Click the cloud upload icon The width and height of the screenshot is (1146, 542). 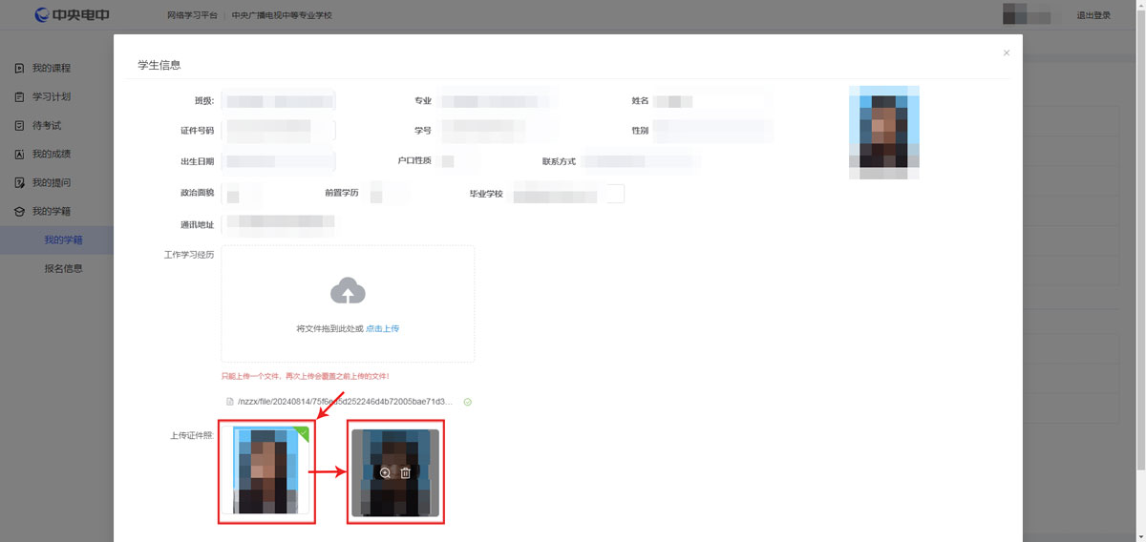pyautogui.click(x=348, y=291)
